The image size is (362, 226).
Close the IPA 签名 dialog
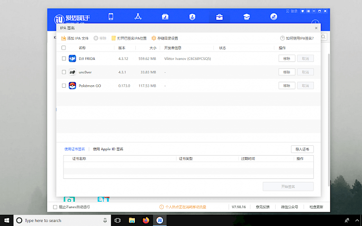(x=316, y=28)
